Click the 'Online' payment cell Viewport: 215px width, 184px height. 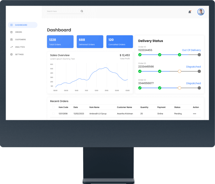pyautogui.click(x=160, y=114)
